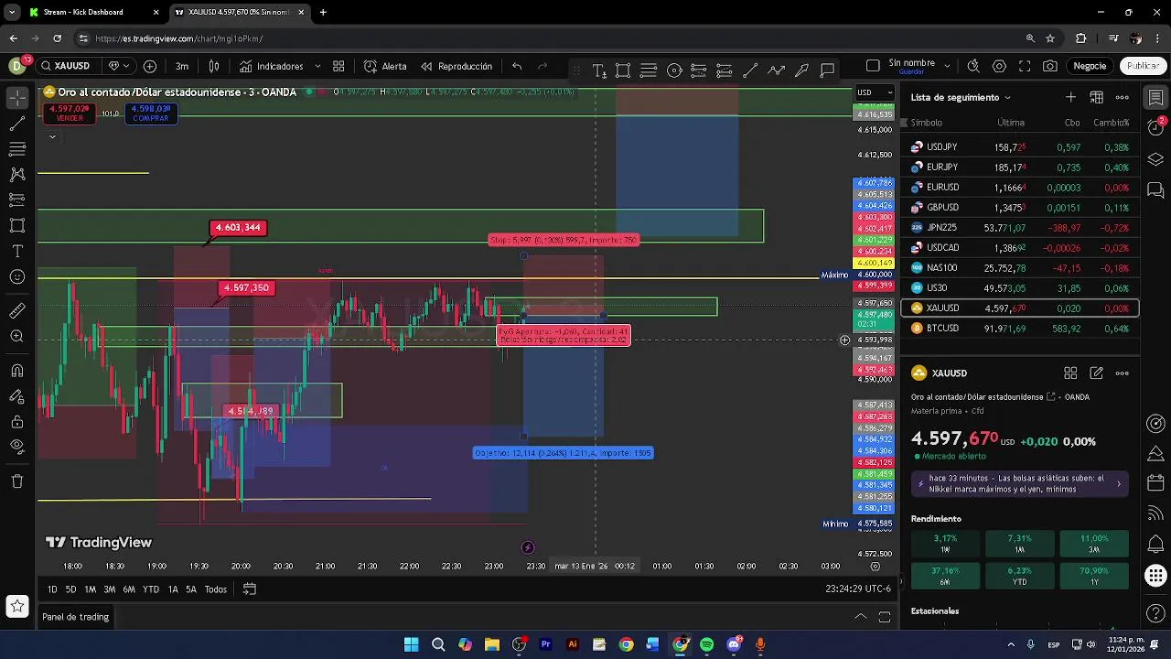Enter fullscreen mode
Viewport: 1171px width, 659px height.
pos(1025,66)
